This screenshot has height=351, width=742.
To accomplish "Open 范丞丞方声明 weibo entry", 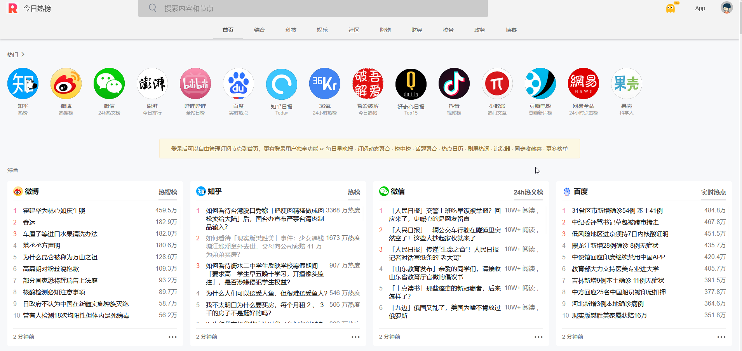I will click(42, 245).
